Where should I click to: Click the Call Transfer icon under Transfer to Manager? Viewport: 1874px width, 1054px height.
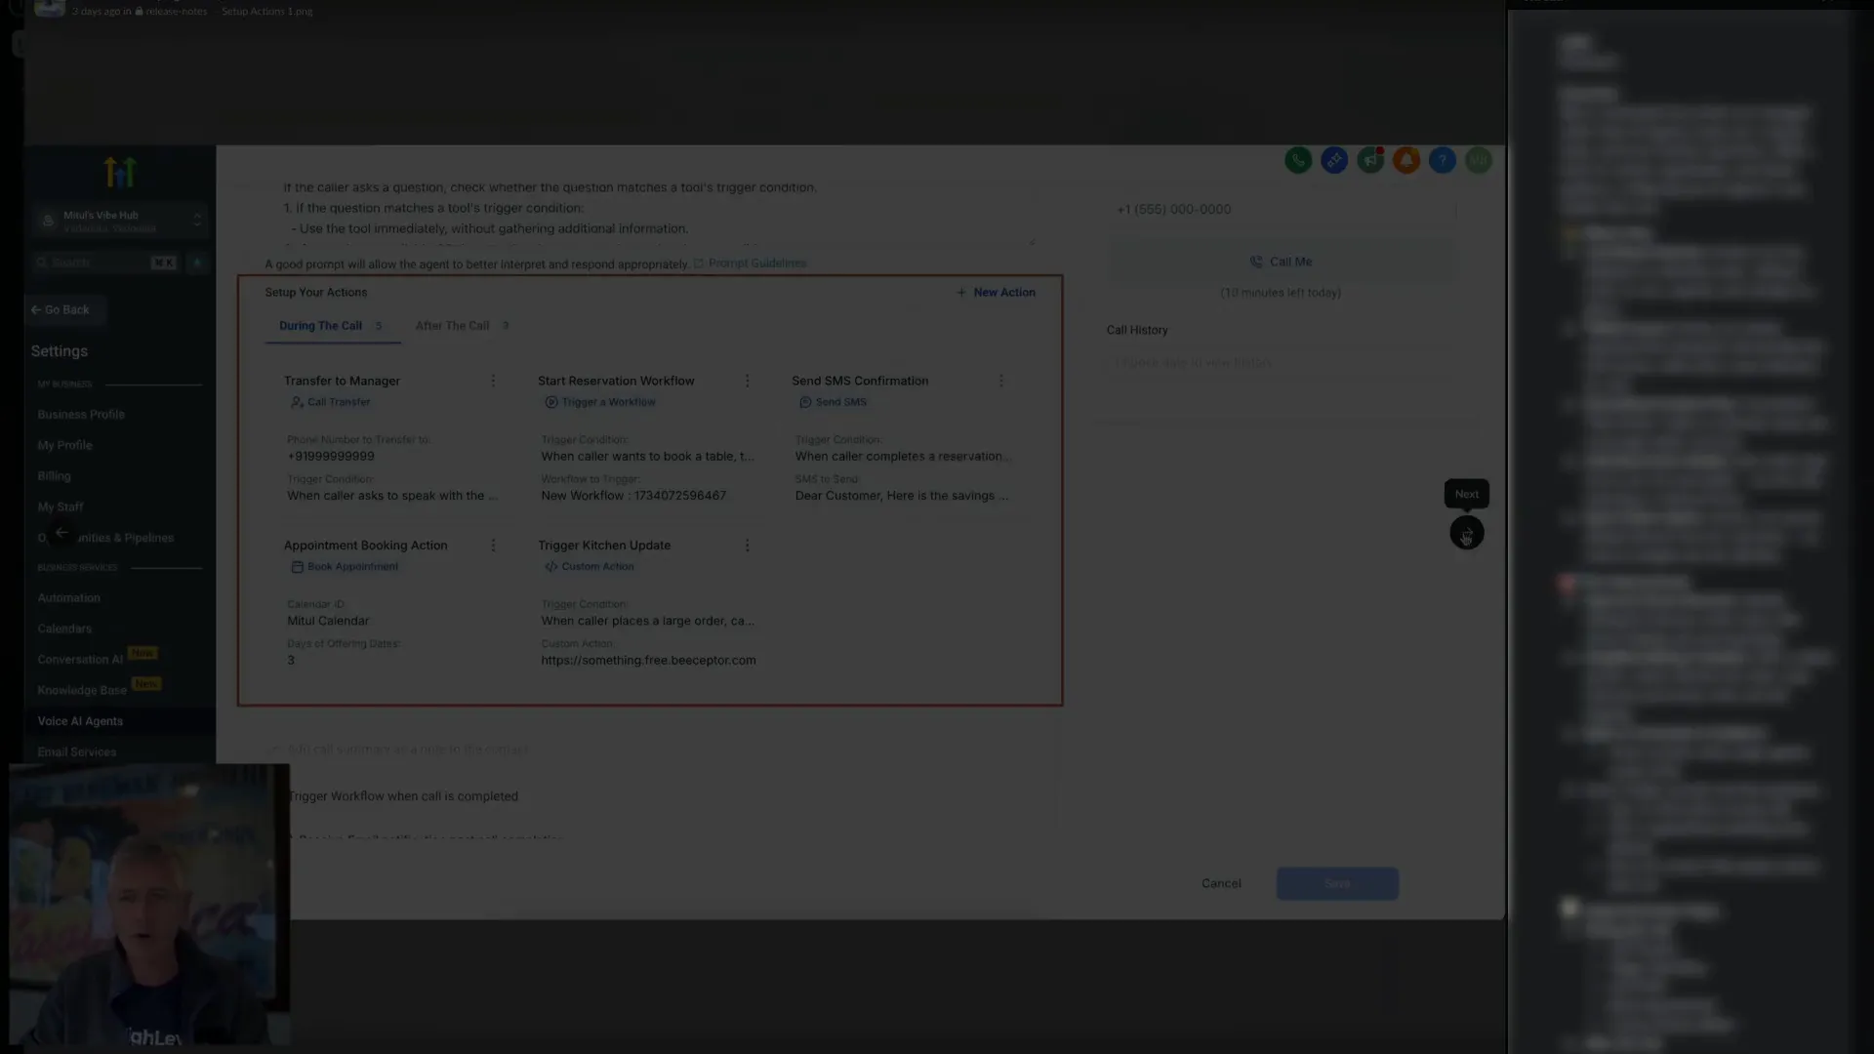click(x=297, y=402)
